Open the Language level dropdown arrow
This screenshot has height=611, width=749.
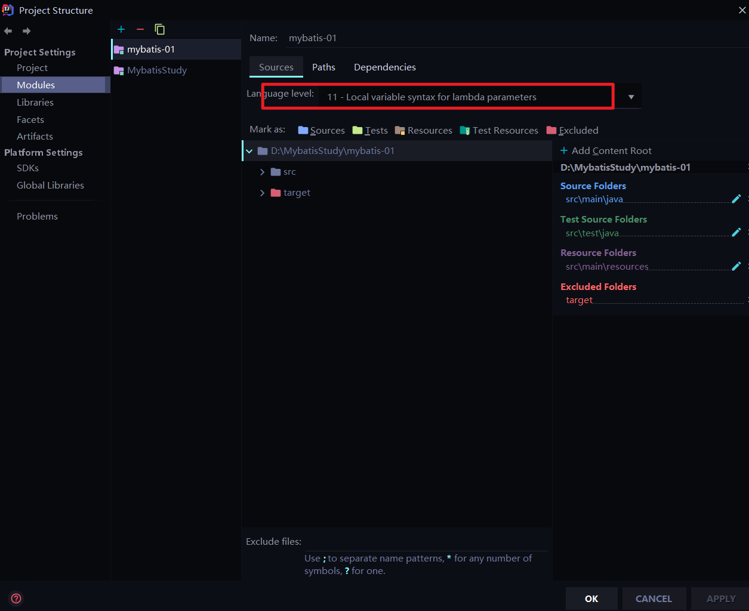click(x=631, y=97)
